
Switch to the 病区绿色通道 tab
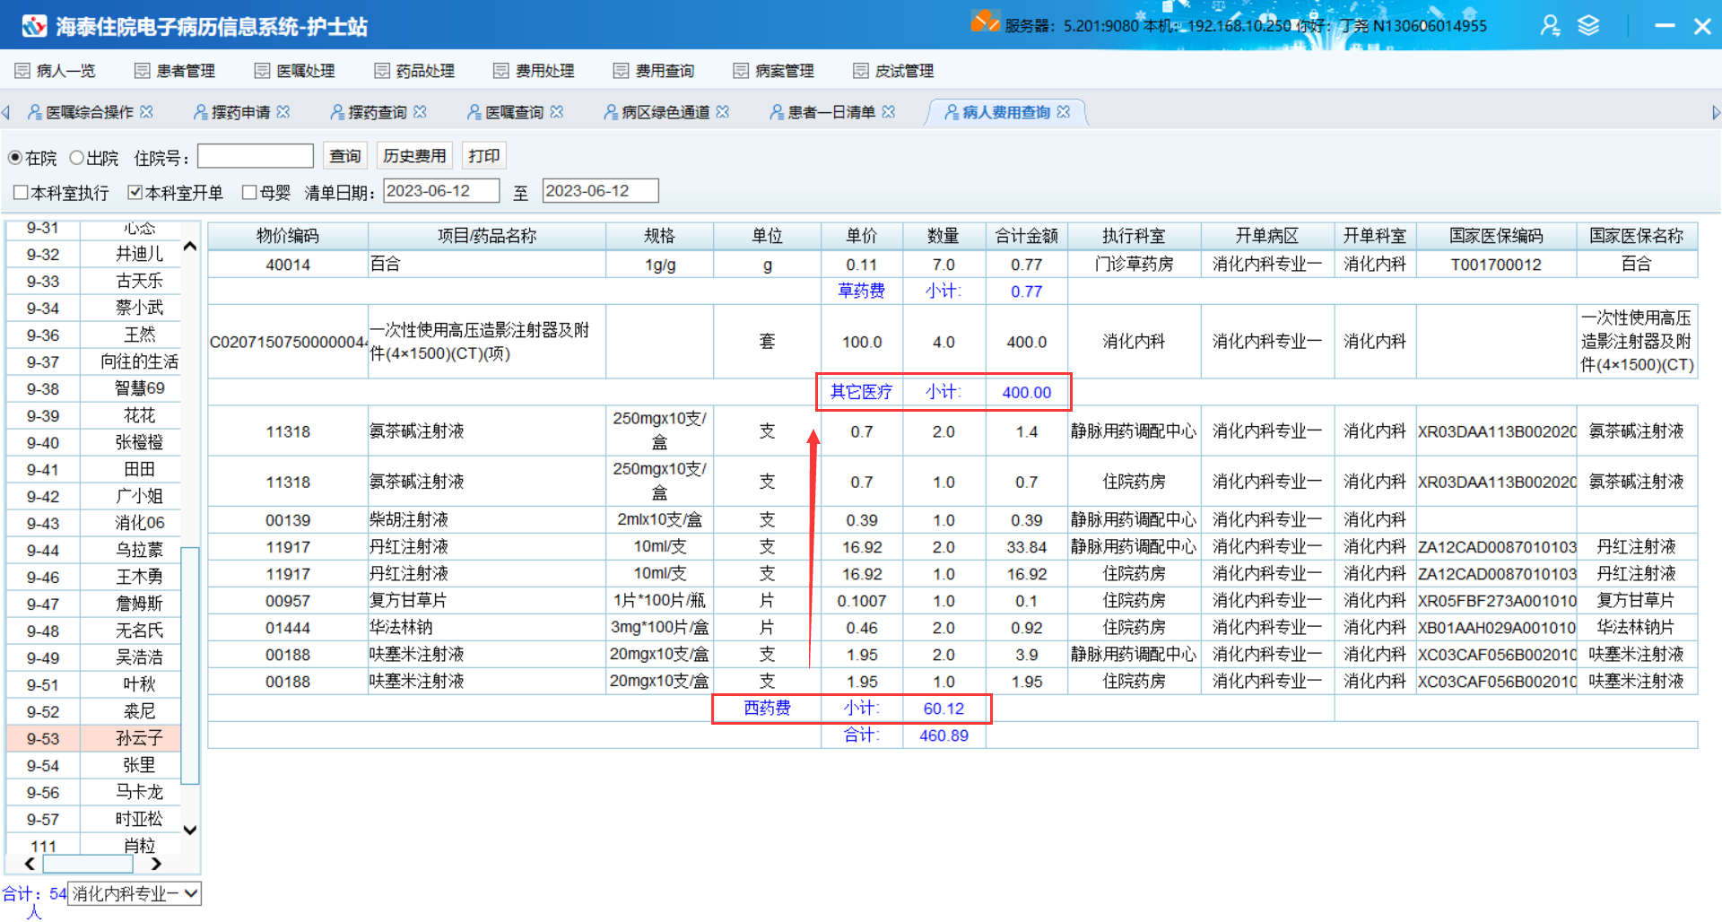pyautogui.click(x=665, y=112)
